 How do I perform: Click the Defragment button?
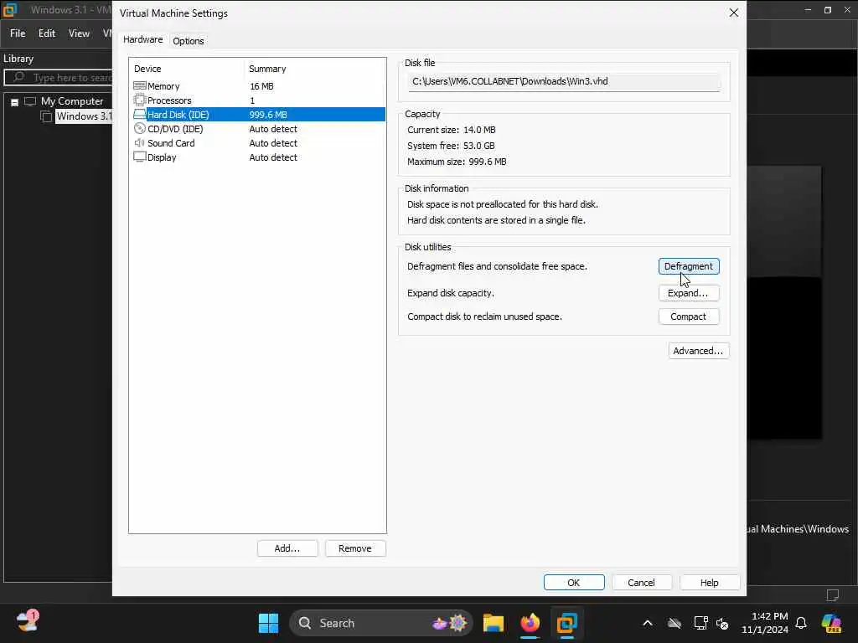tap(689, 266)
